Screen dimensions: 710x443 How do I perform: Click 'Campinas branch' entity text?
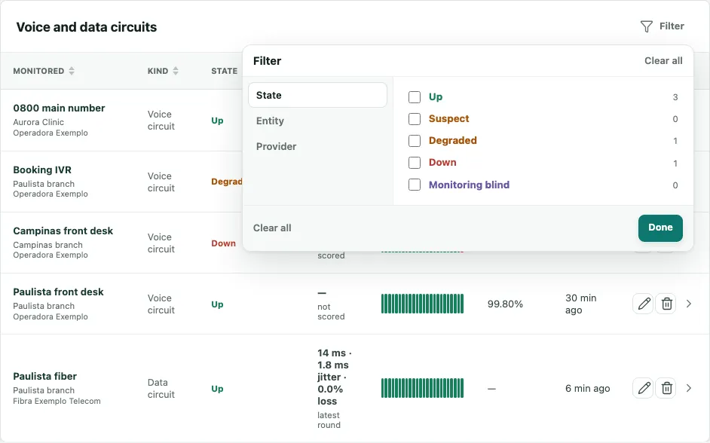pyautogui.click(x=47, y=245)
